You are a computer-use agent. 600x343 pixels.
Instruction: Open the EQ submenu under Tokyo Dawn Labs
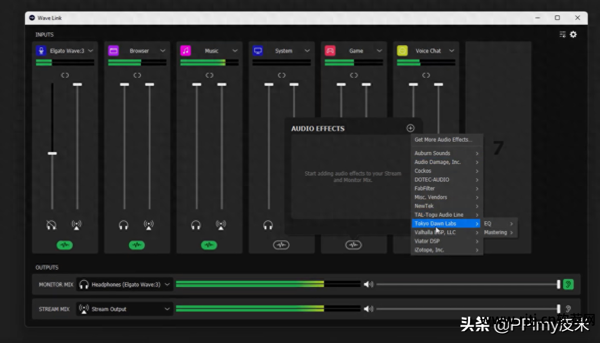coord(499,224)
